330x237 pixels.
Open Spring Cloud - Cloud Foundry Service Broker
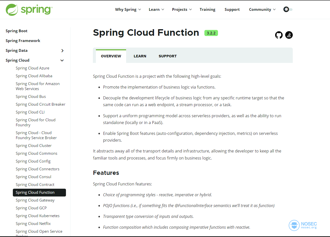(x=36, y=135)
